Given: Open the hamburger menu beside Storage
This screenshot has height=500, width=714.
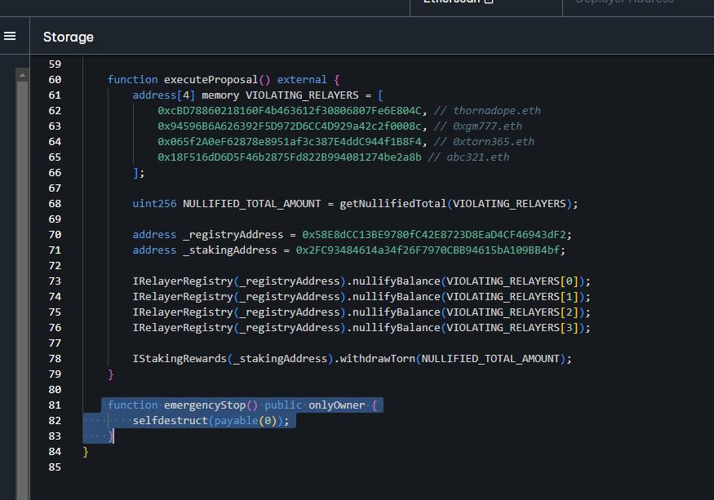Looking at the screenshot, I should (x=10, y=36).
